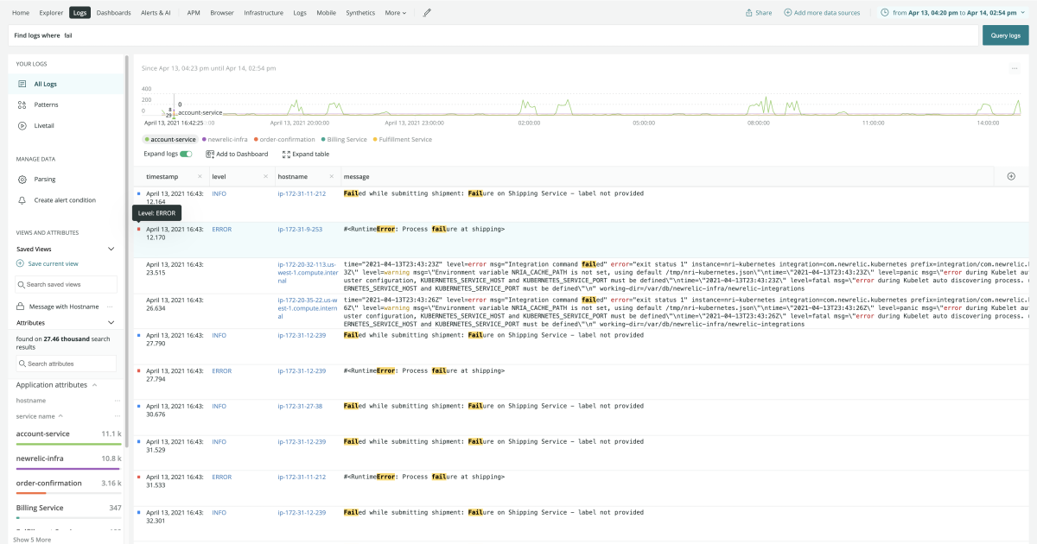Open the More dropdown in top navigation

pyautogui.click(x=395, y=13)
